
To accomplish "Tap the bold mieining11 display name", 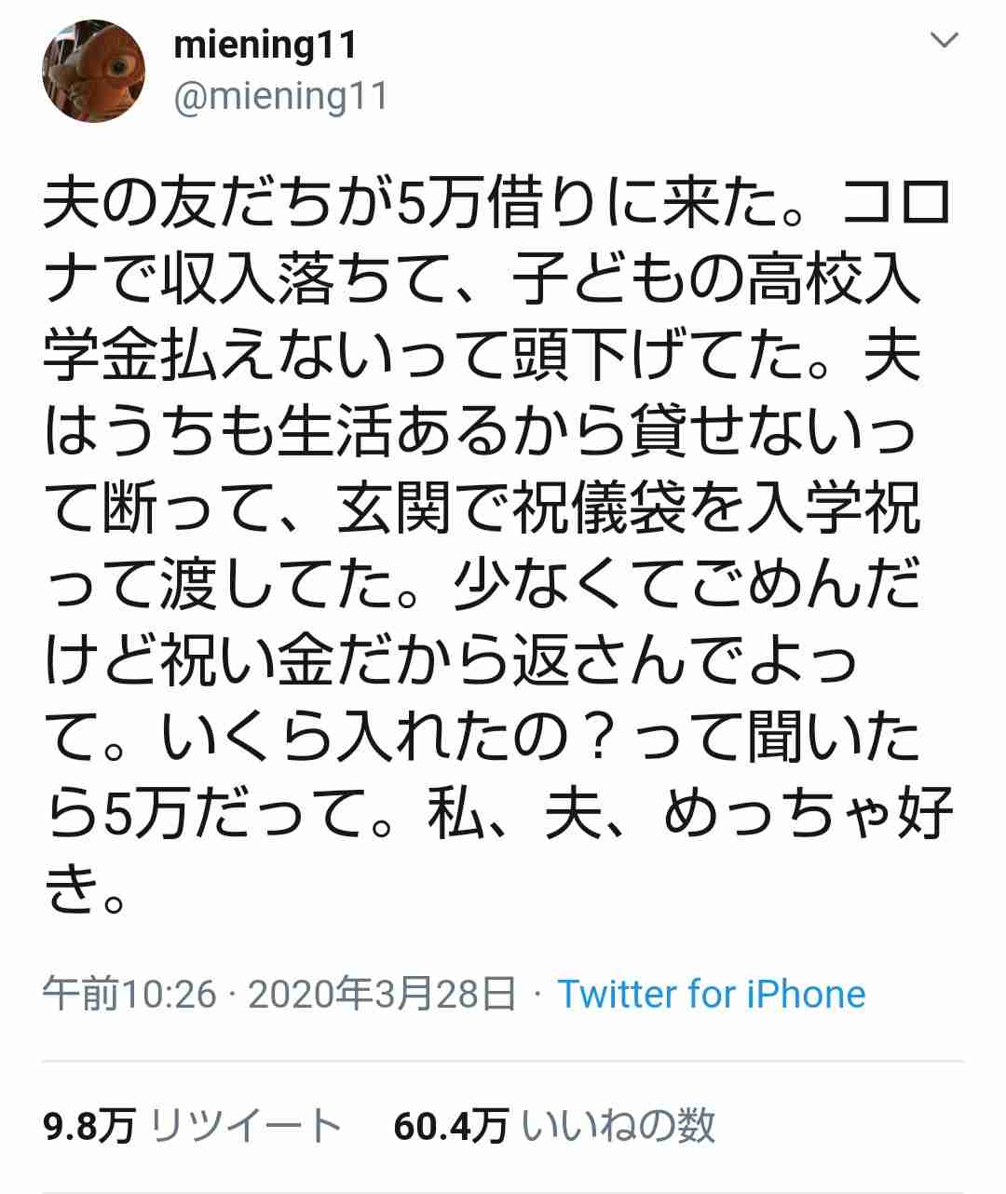I will 265,46.
